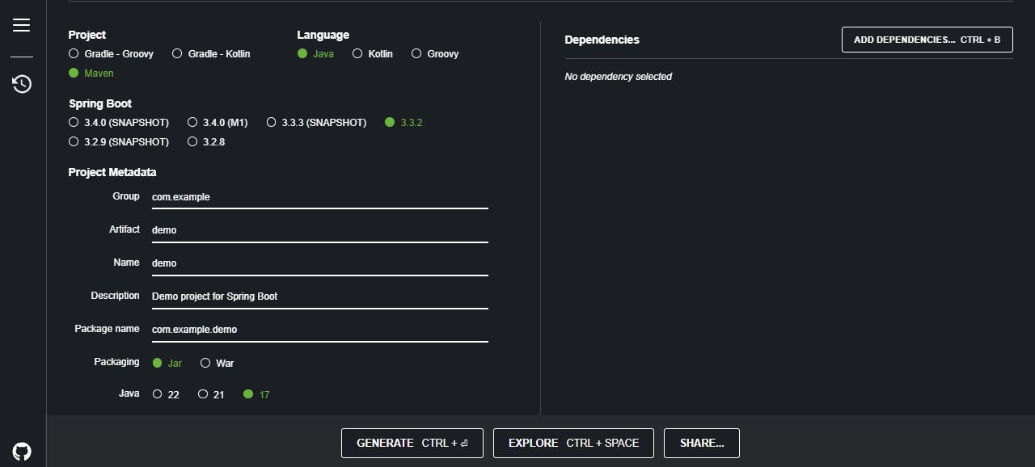Select Java version 21

203,395
